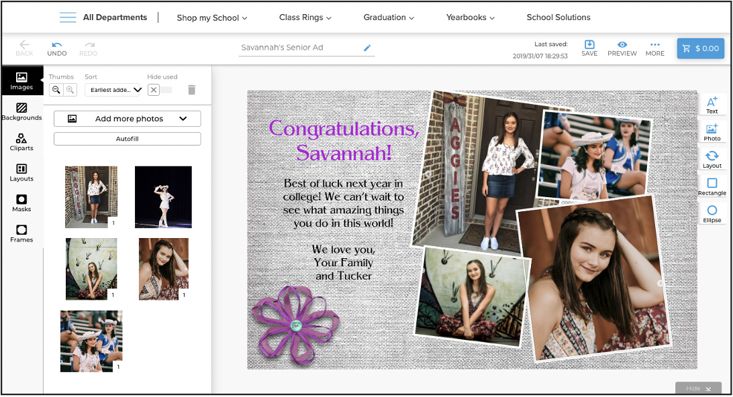Select the close-up portrait thumbnail
The height and width of the screenshot is (397, 733).
click(x=164, y=268)
